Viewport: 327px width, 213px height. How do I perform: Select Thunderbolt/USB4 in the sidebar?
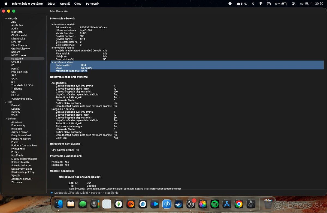[22, 85]
